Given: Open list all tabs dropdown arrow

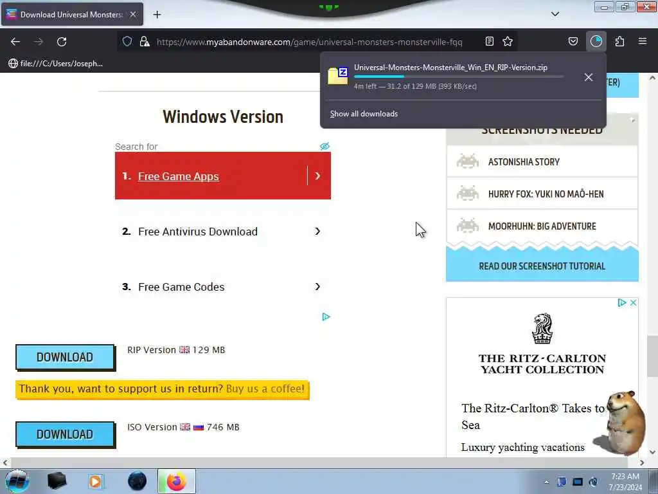Looking at the screenshot, I should (x=555, y=14).
